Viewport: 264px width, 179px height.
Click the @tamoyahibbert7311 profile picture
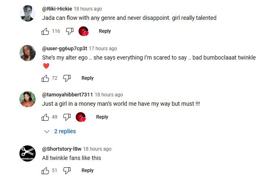(28, 99)
